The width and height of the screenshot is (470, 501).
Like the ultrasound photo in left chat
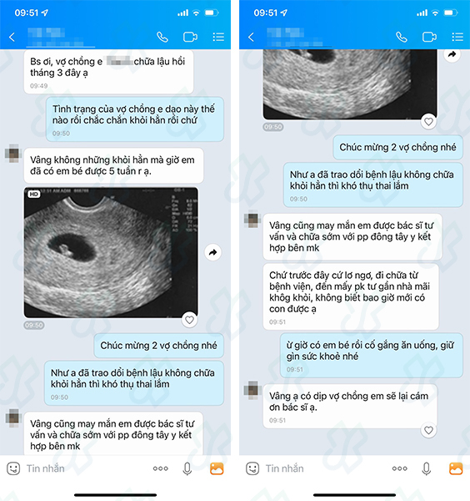[x=189, y=320]
